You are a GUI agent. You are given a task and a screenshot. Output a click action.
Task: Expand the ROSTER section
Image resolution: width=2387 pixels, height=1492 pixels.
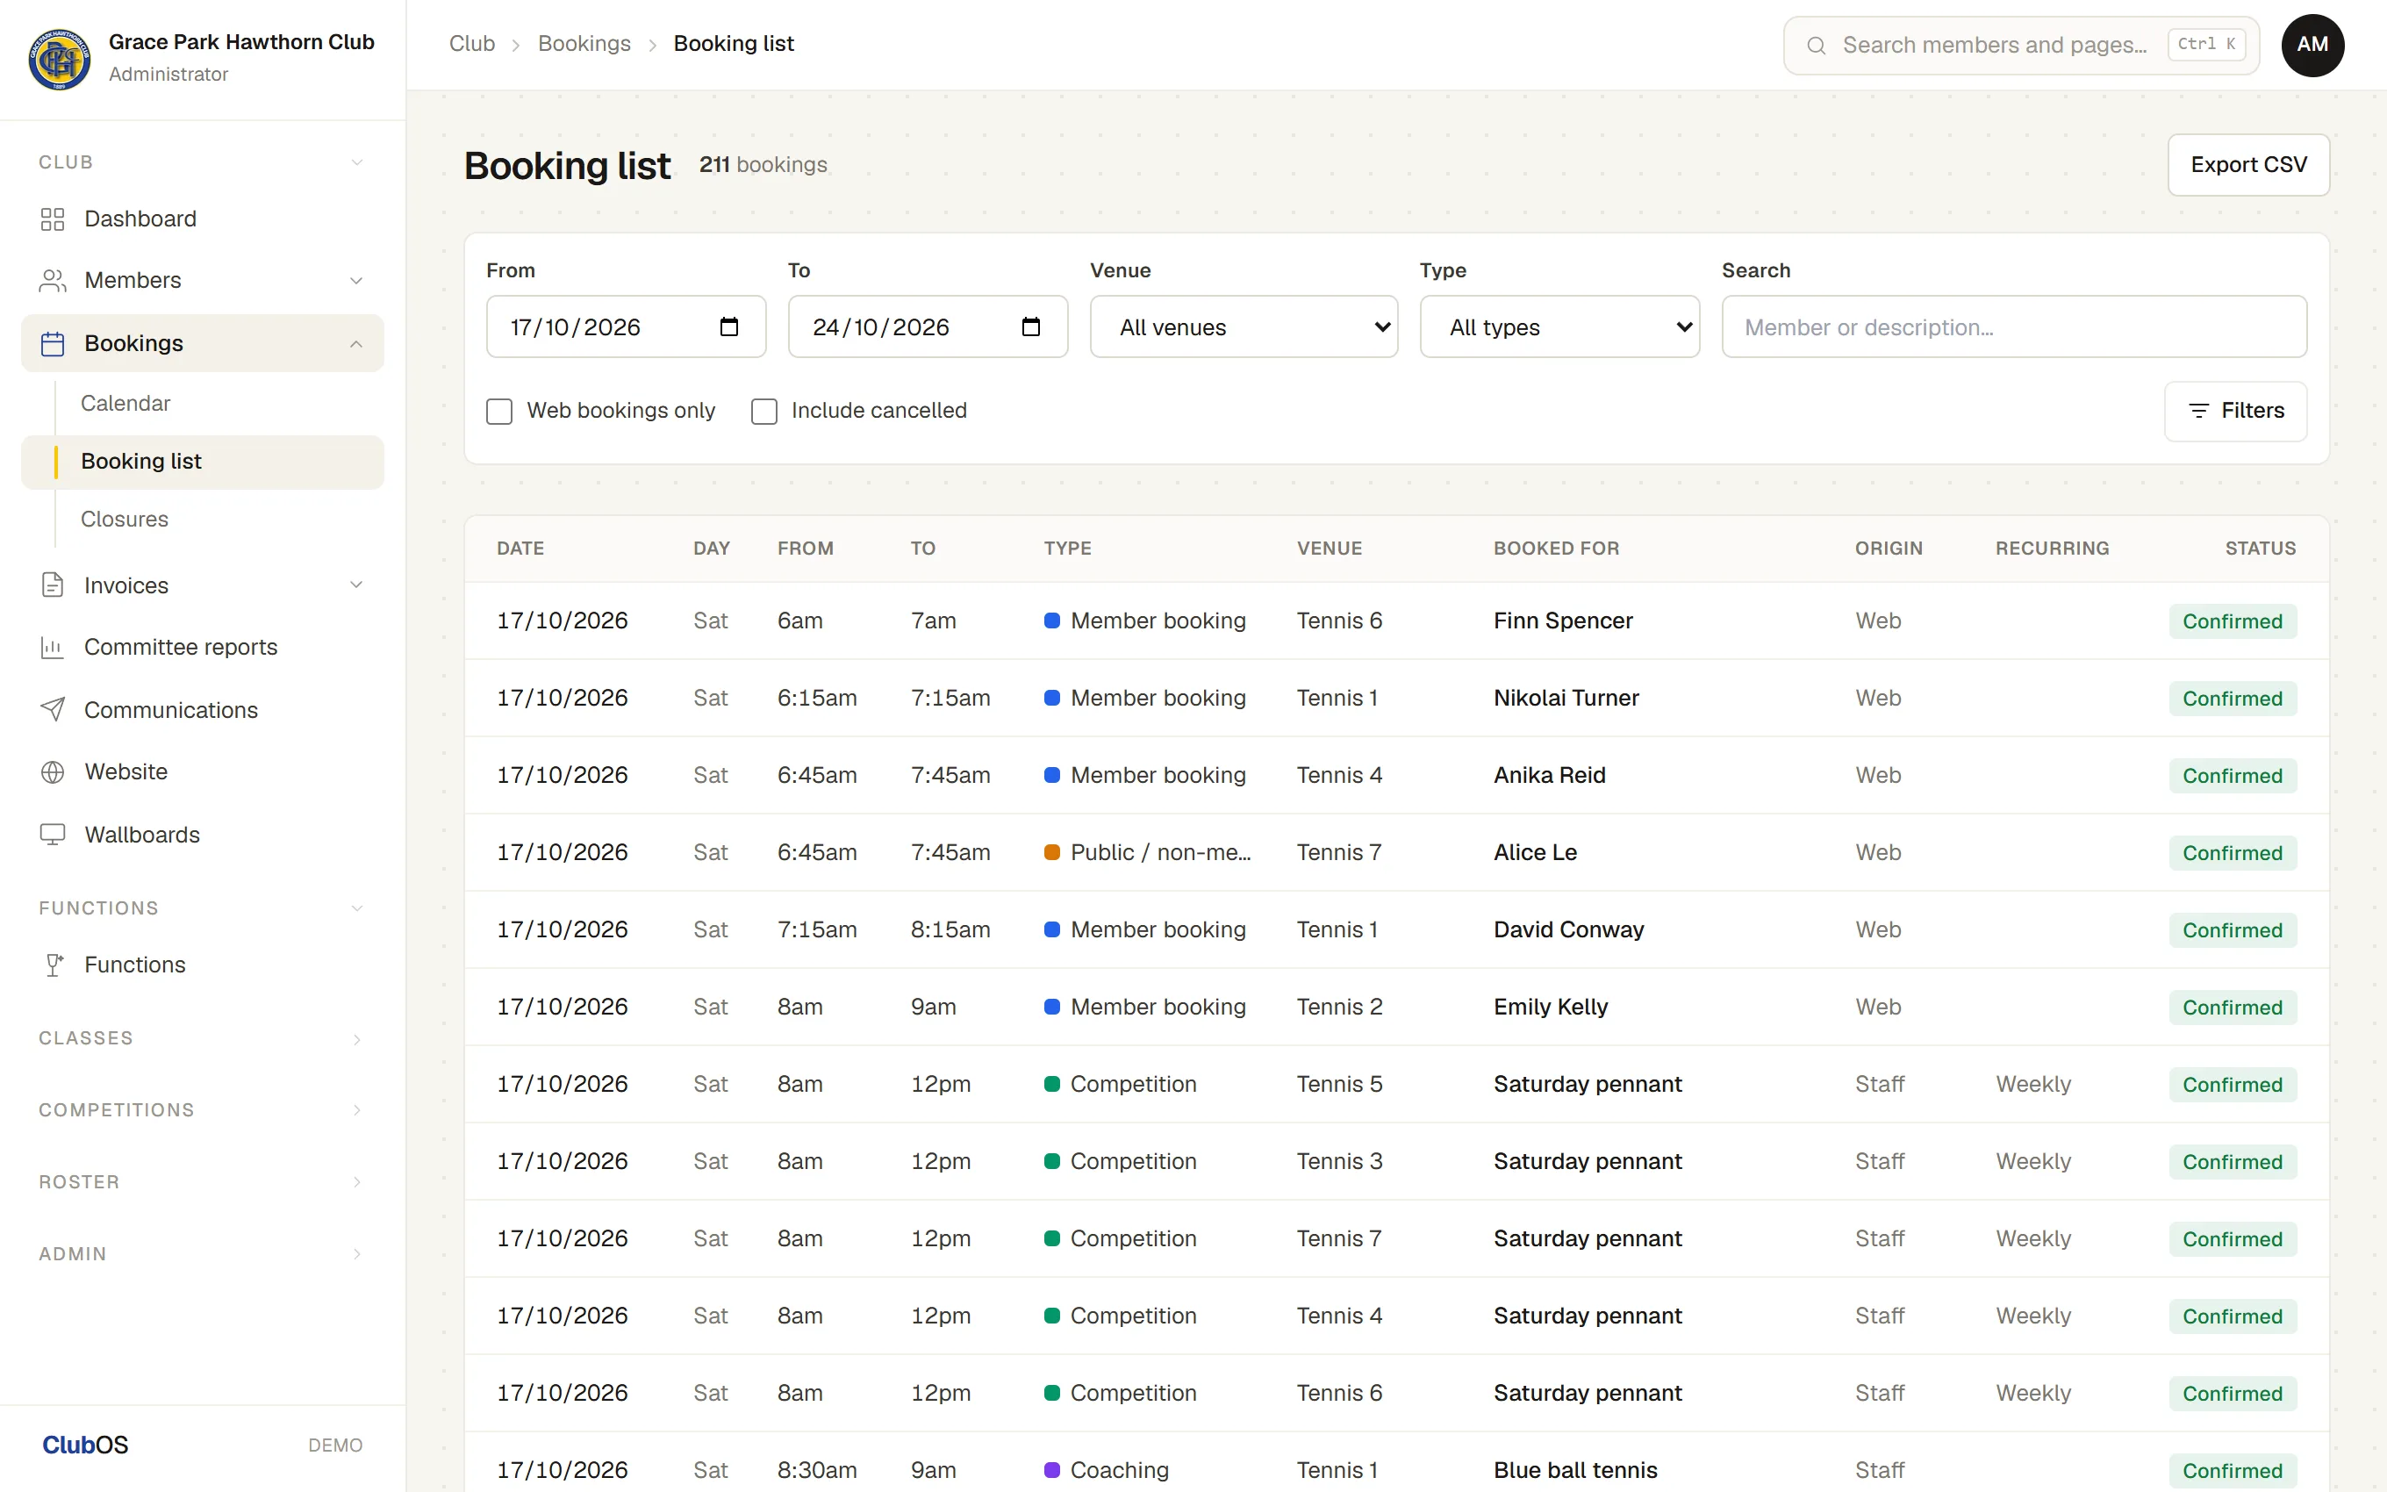coord(202,1182)
